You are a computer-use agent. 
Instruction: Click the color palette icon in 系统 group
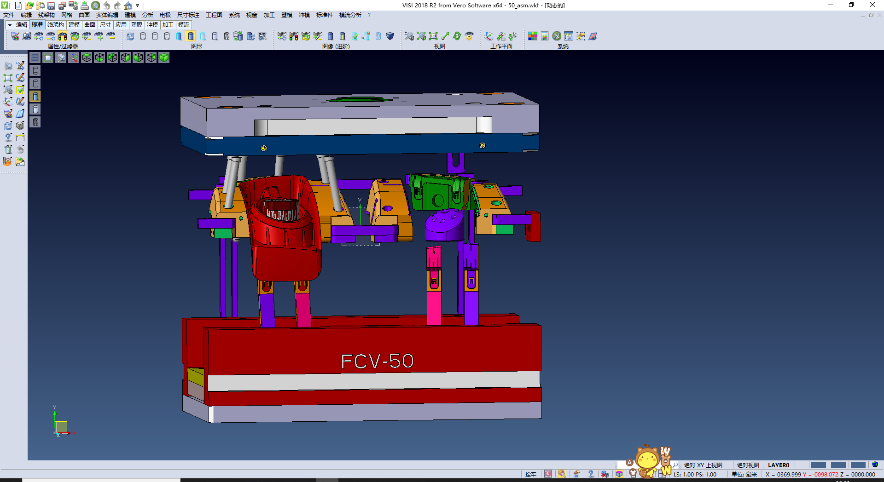click(533, 36)
